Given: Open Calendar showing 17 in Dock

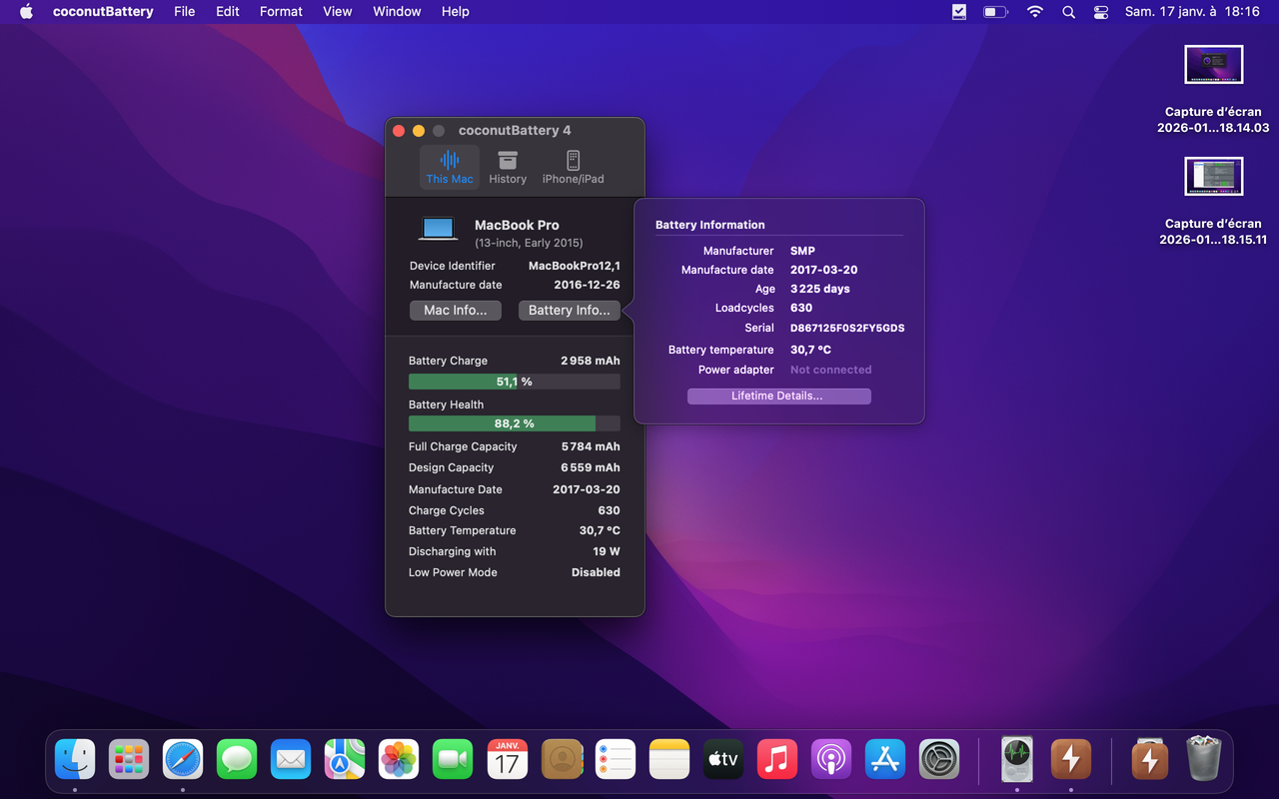Looking at the screenshot, I should click(507, 759).
